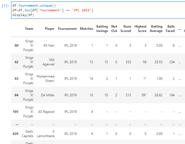
Task: Click the 'Tournament' column header
Action: click(x=67, y=29)
